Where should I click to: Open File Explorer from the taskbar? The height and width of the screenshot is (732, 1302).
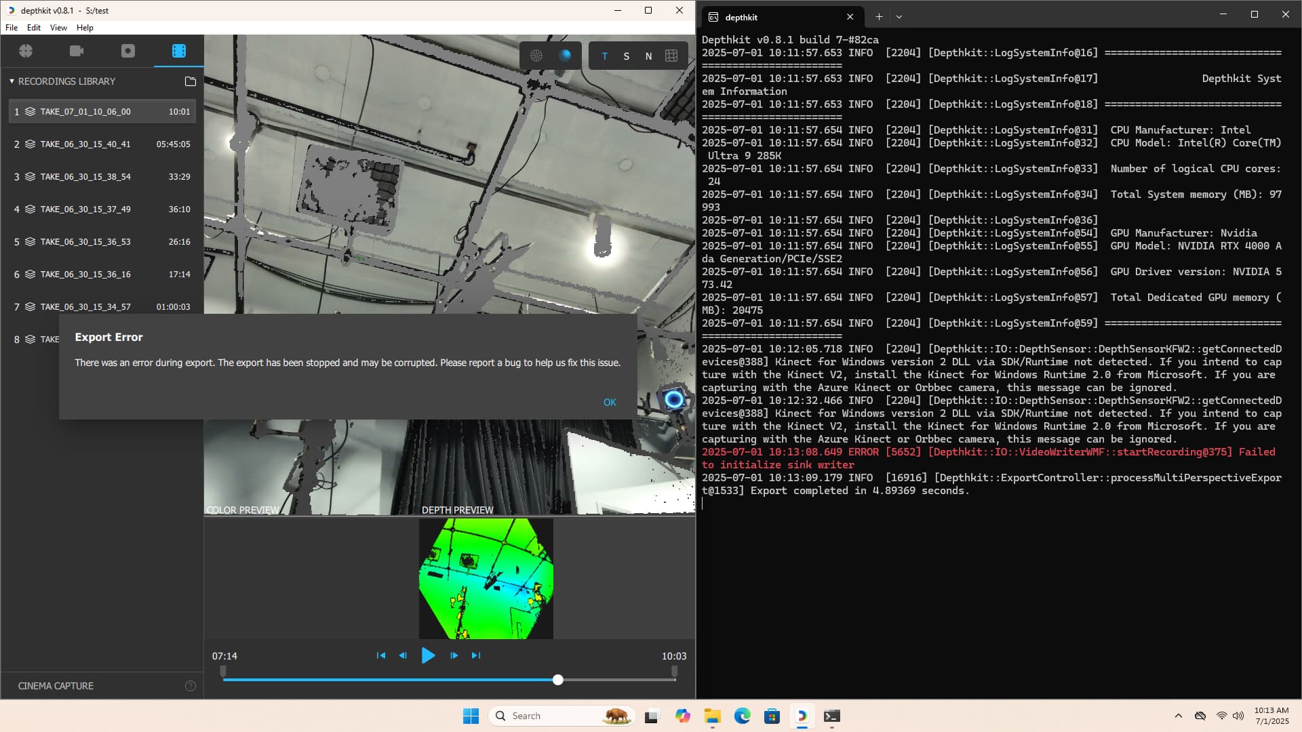(712, 716)
